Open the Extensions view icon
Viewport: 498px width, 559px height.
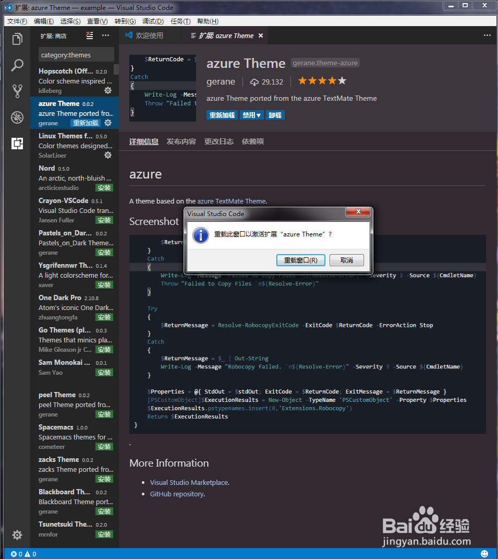17,144
